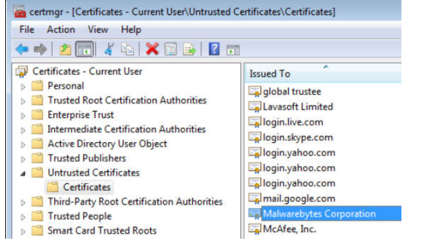Open Properties from the toolbar icon

pyautogui.click(x=170, y=50)
